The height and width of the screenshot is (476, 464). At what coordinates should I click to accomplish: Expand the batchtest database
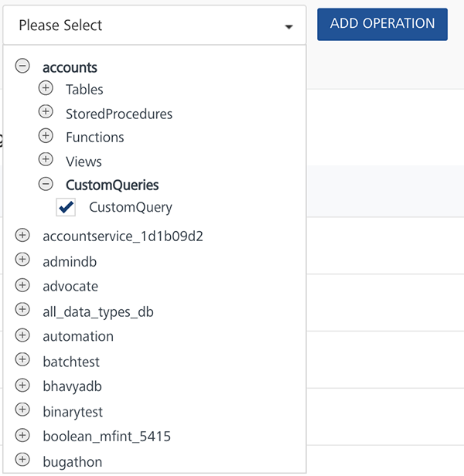[x=22, y=361]
